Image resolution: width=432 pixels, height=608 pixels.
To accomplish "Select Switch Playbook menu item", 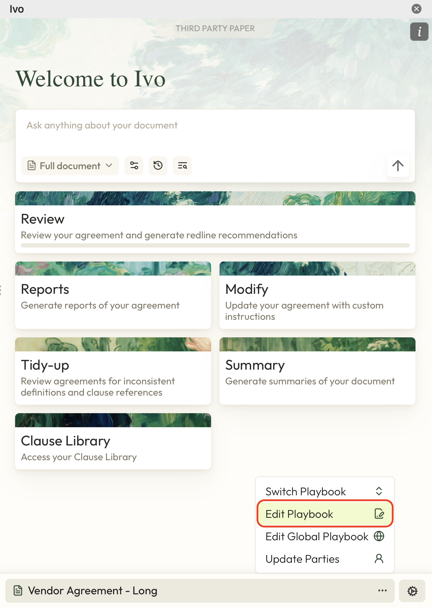I will [325, 491].
